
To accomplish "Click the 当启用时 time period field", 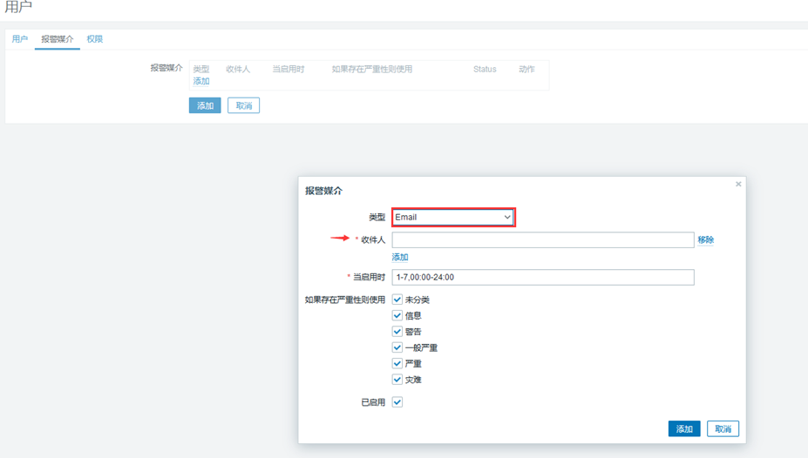I will (543, 277).
